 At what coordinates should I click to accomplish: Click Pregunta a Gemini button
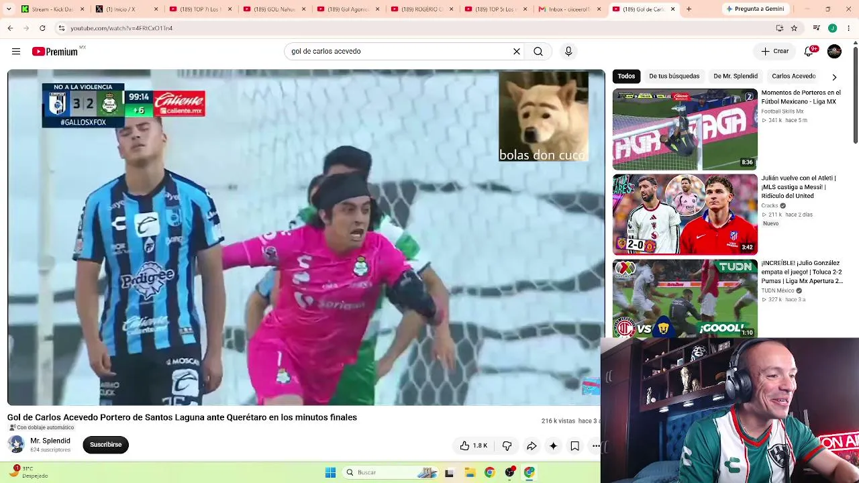(755, 9)
